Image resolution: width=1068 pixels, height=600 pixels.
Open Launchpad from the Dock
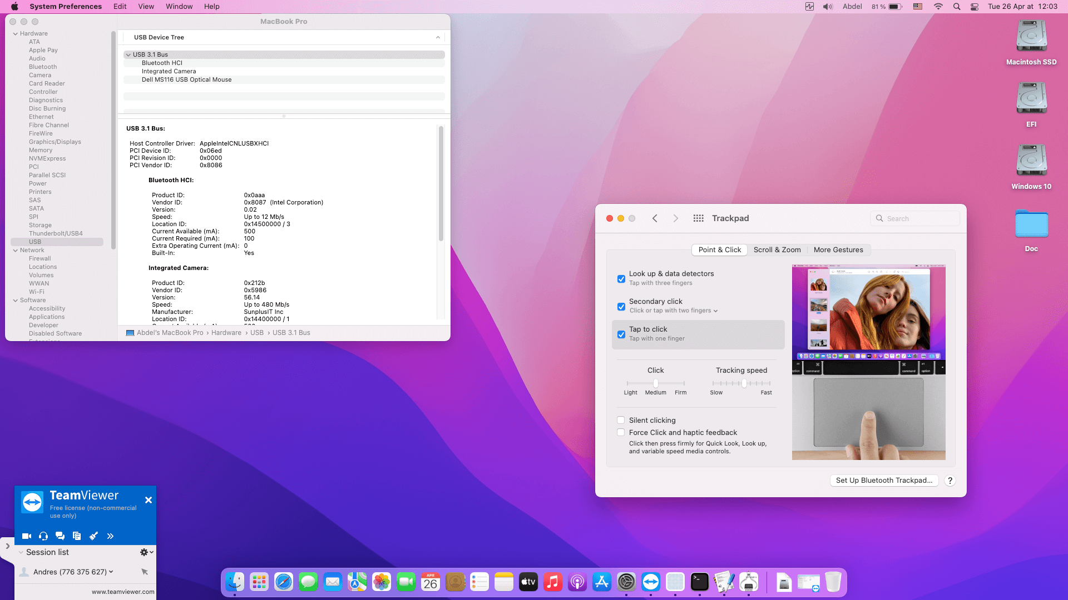tap(259, 582)
